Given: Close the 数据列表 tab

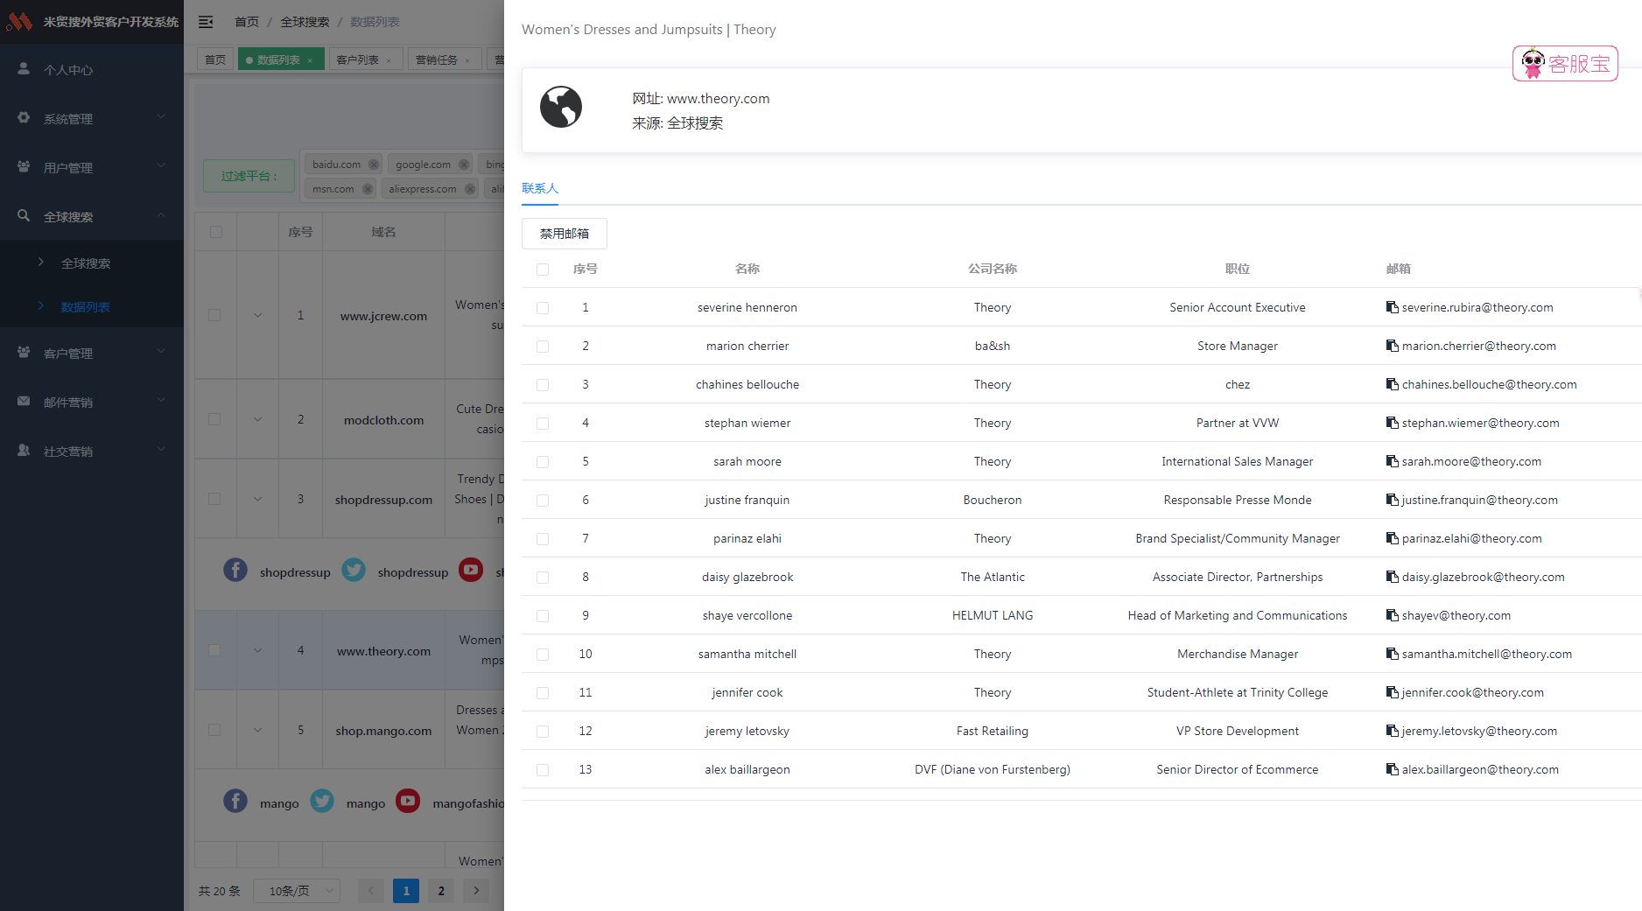Looking at the screenshot, I should [x=310, y=60].
